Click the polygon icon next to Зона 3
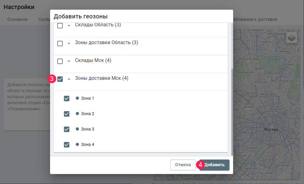This screenshot has height=184, width=304. (x=77, y=129)
